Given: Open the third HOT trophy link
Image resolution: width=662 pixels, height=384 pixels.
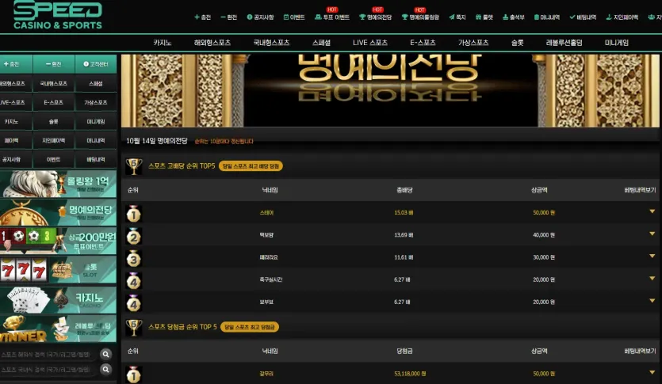Looking at the screenshot, I should tap(420, 17).
